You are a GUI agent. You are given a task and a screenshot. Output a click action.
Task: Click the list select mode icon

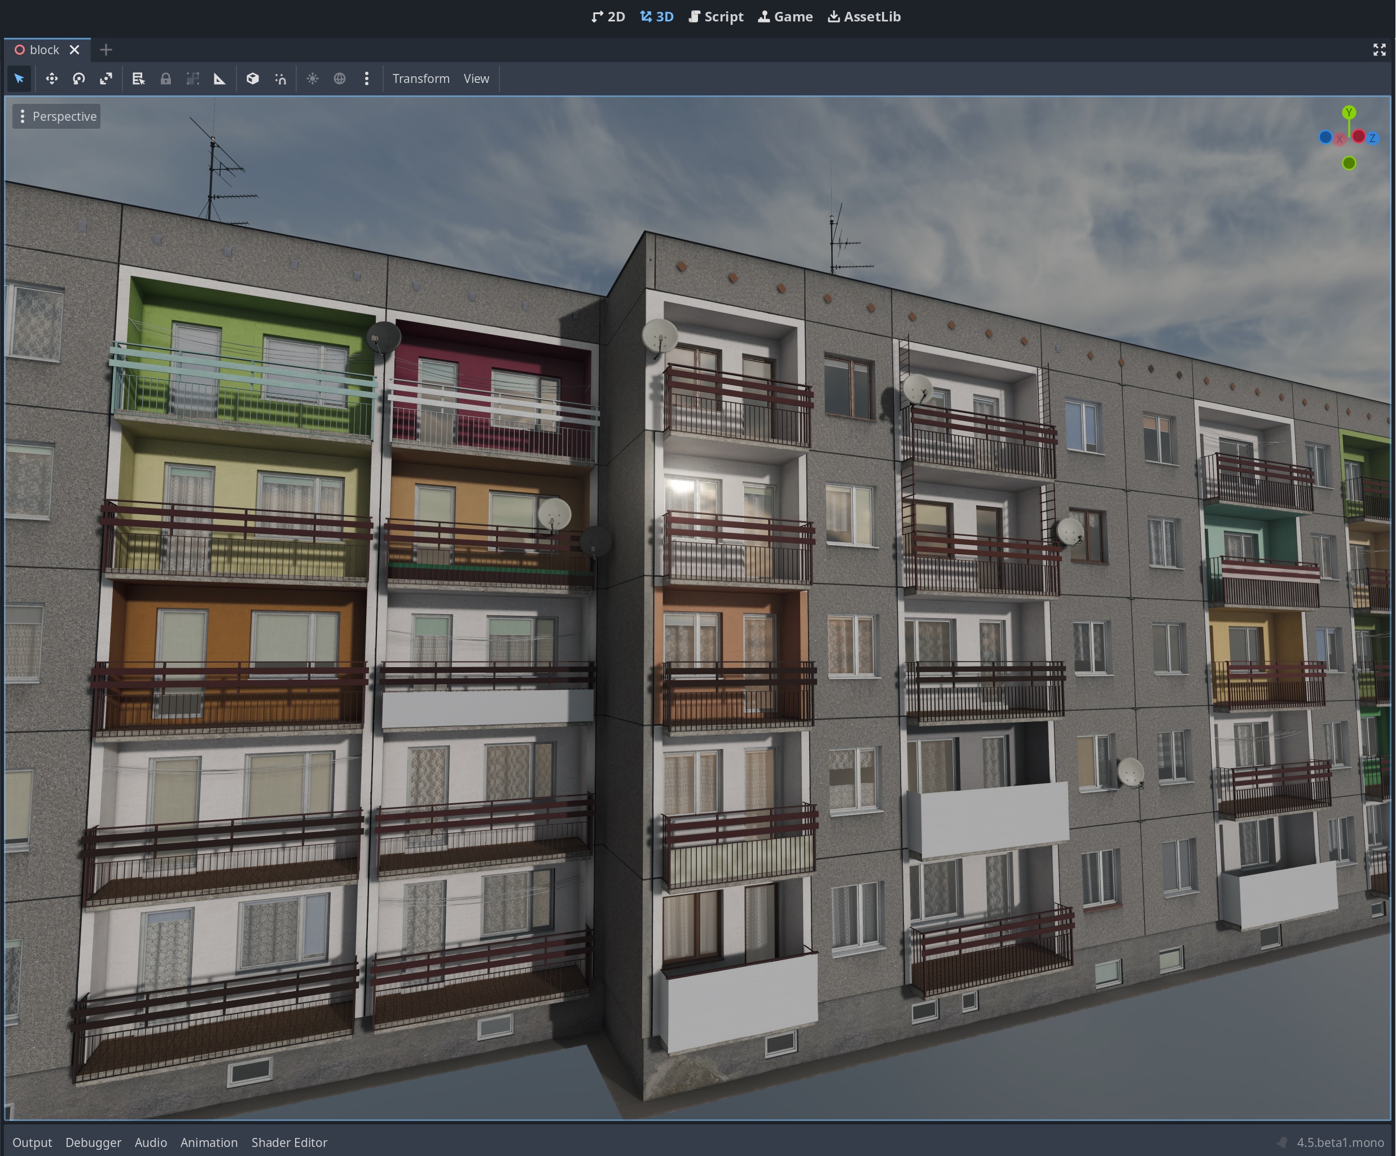tap(138, 78)
